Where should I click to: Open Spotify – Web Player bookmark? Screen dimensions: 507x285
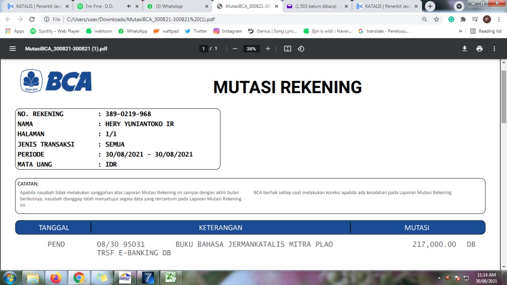(x=55, y=31)
